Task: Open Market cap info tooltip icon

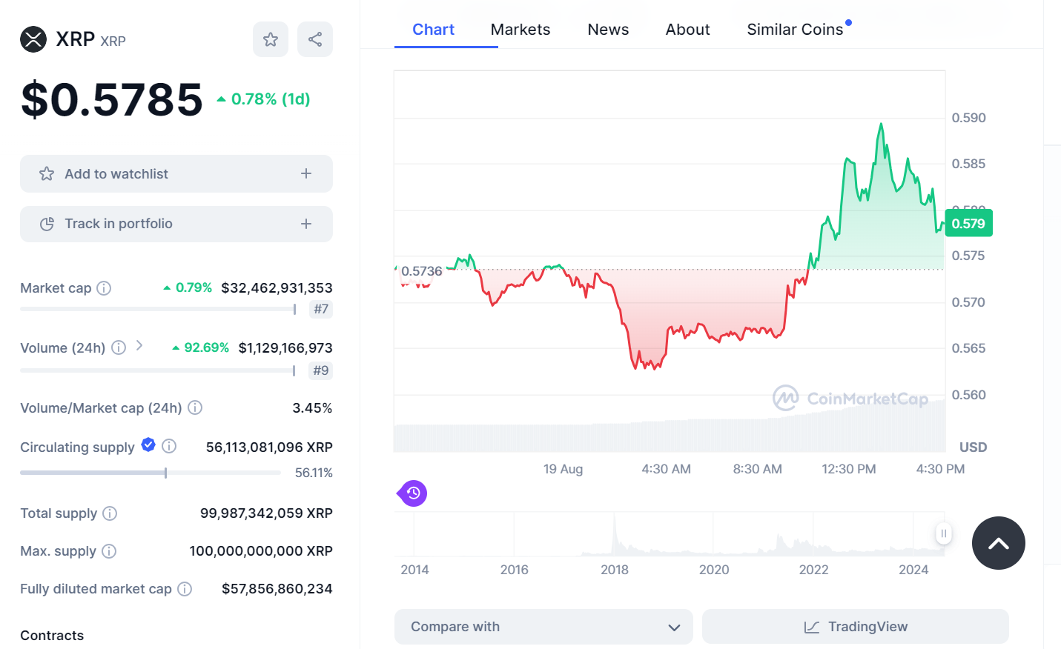Action: pyautogui.click(x=104, y=288)
